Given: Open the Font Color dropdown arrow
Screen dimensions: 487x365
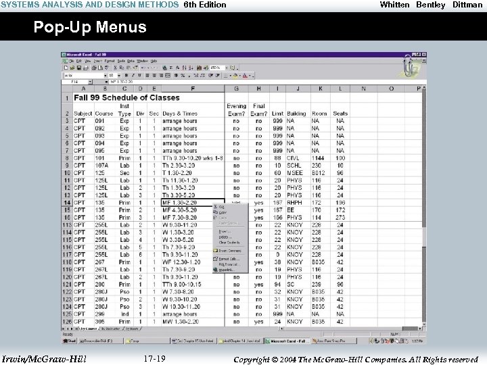Looking at the screenshot, I should [250, 76].
